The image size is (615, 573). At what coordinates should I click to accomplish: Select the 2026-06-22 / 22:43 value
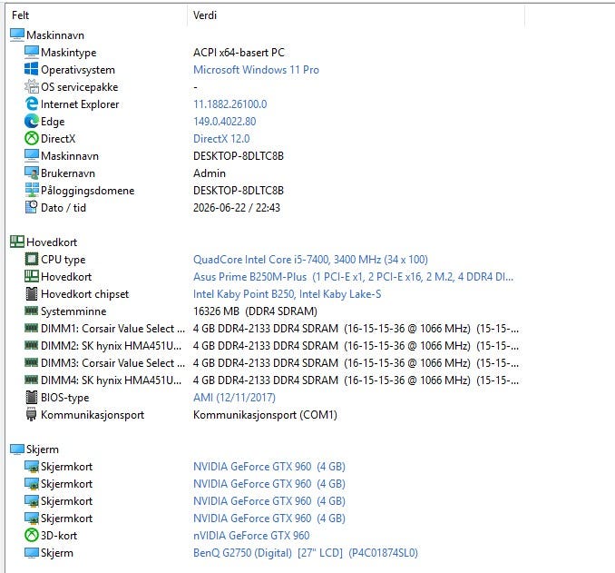[x=237, y=208]
